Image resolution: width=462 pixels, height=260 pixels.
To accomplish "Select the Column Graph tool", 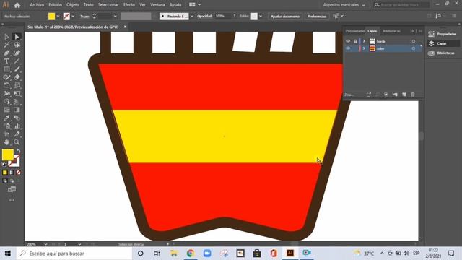I will pos(17,126).
